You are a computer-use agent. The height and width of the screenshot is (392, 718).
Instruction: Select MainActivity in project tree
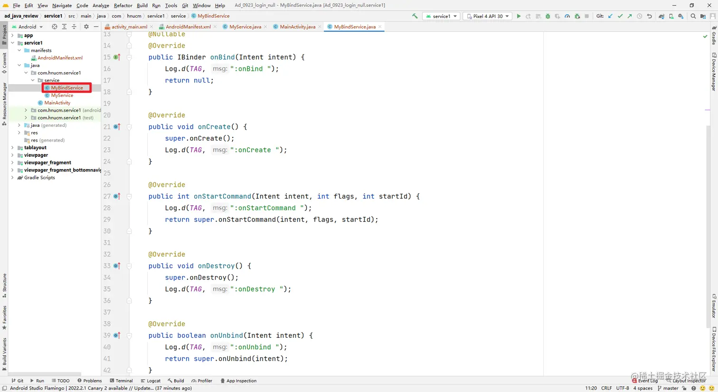(57, 103)
